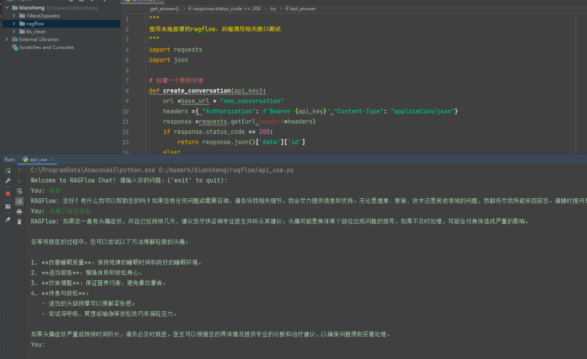Viewport: 587px width, 359px height.
Task: Select the tts_clean folder
Action: click(36, 32)
